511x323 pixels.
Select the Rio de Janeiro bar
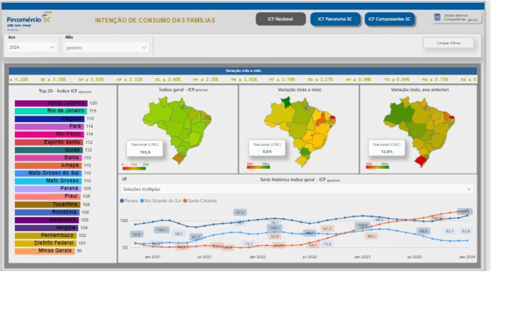[x=51, y=111]
